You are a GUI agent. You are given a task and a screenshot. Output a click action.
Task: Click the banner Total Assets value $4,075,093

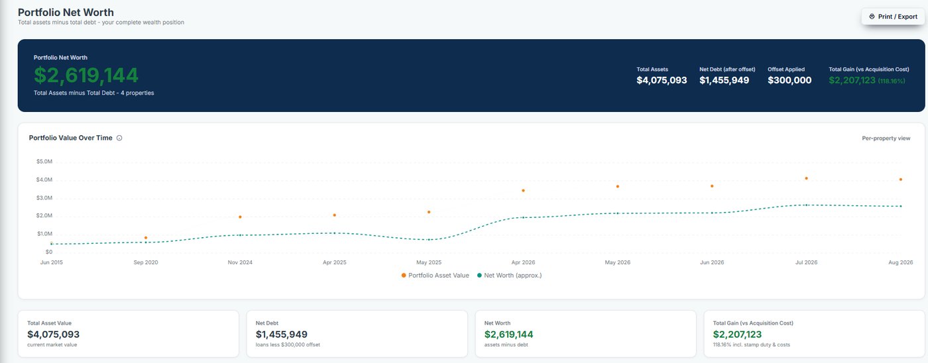pos(662,80)
